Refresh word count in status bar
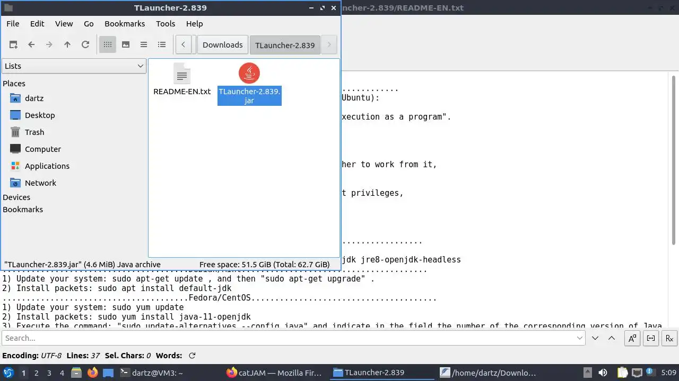The height and width of the screenshot is (381, 679). [x=192, y=356]
